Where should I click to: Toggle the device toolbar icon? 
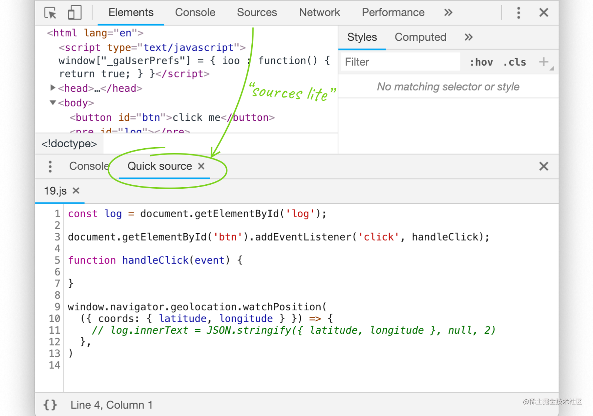(x=74, y=13)
